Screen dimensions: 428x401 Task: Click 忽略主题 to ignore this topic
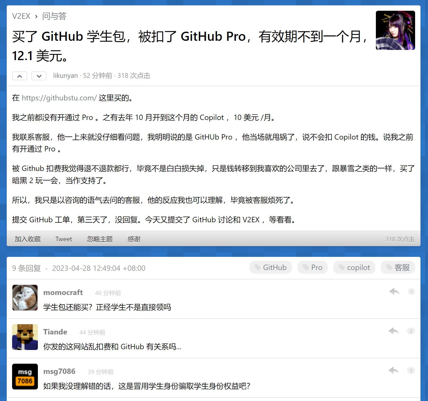point(100,239)
